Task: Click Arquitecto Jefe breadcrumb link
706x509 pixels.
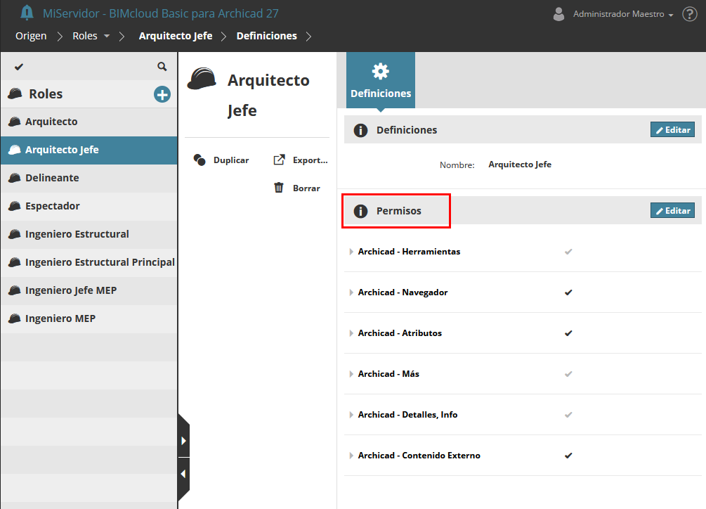Action: (176, 36)
